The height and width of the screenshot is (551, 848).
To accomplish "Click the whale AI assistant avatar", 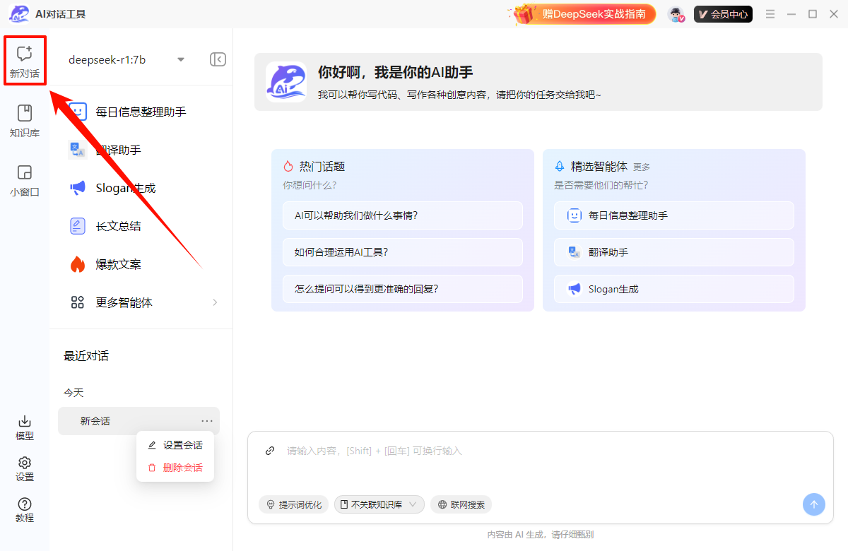I will click(x=286, y=82).
